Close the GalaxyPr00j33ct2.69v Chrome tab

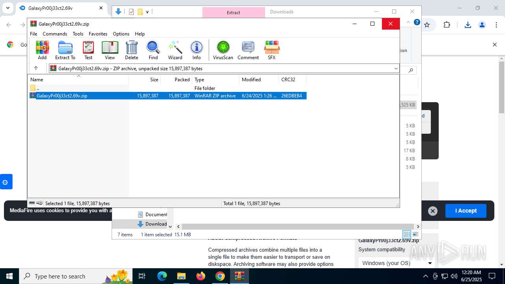tap(101, 8)
